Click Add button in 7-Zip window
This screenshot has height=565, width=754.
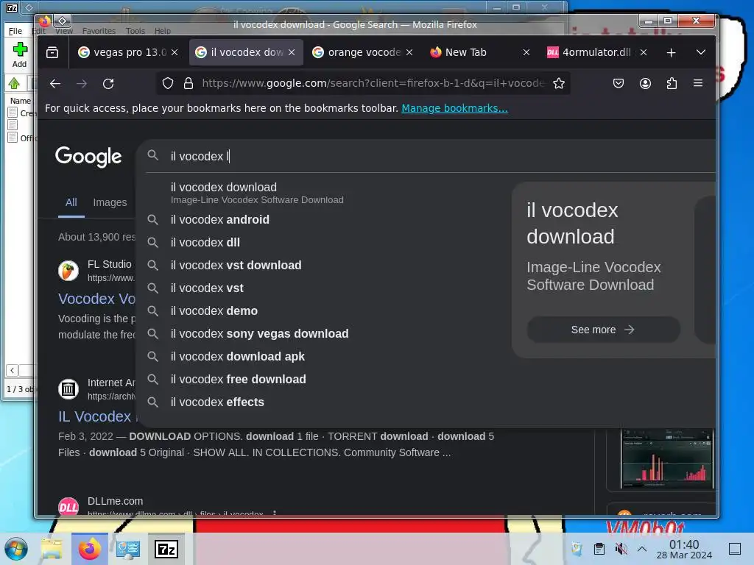tap(20, 56)
